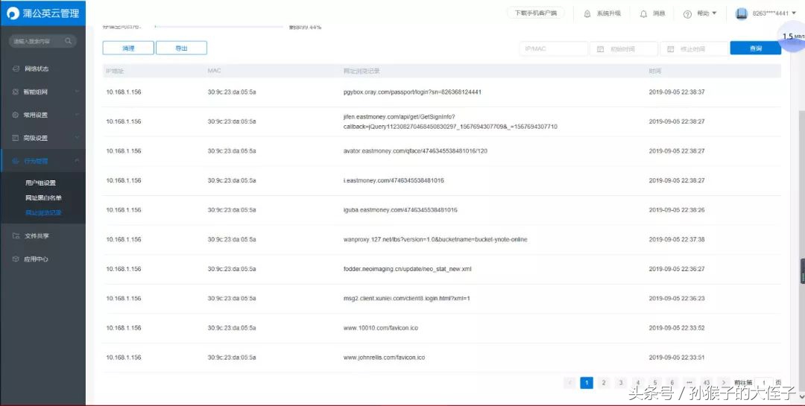
Task: Collapse the 行为管理 menu chevron
Action: [x=77, y=161]
